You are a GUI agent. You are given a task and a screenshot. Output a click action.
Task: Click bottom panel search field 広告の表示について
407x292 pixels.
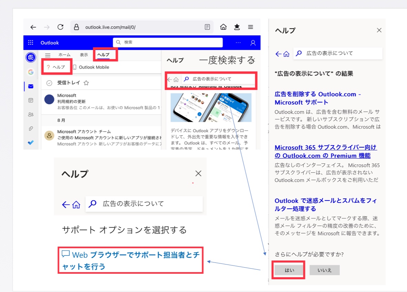tap(144, 204)
